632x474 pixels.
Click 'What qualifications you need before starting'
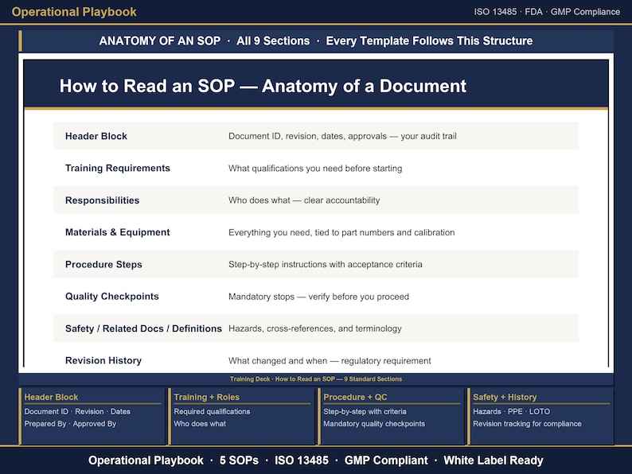[315, 169]
